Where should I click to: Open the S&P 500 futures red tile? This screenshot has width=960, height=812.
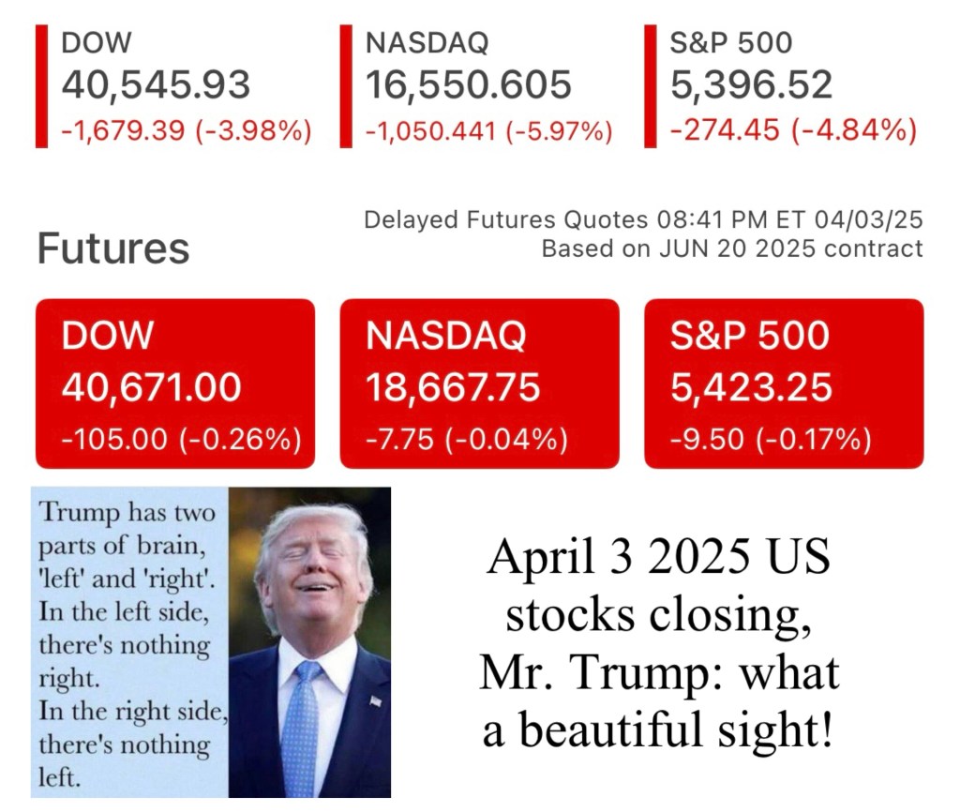[784, 383]
